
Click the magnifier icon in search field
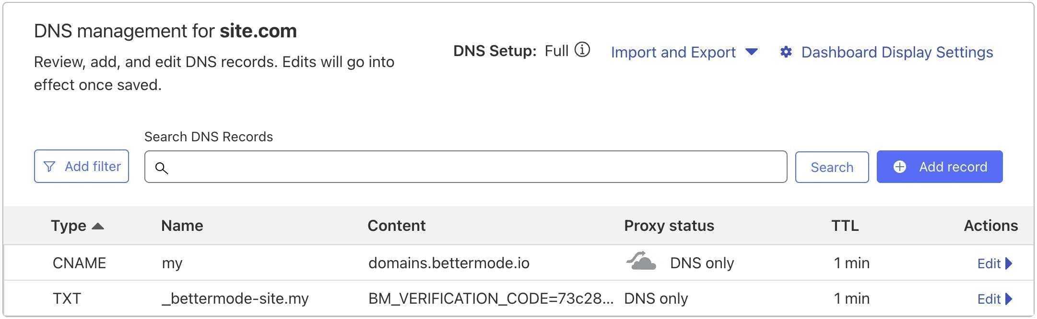pyautogui.click(x=162, y=168)
